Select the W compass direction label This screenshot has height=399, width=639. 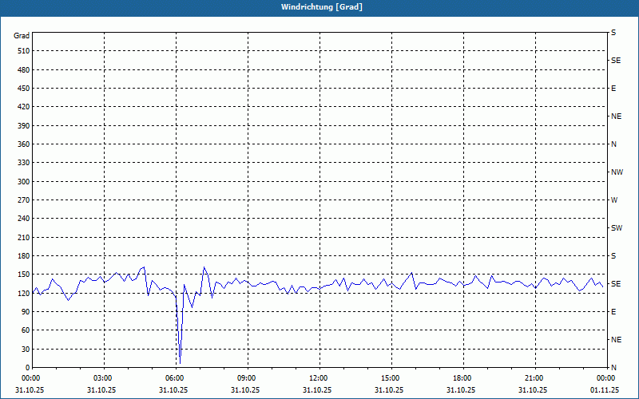pos(614,200)
